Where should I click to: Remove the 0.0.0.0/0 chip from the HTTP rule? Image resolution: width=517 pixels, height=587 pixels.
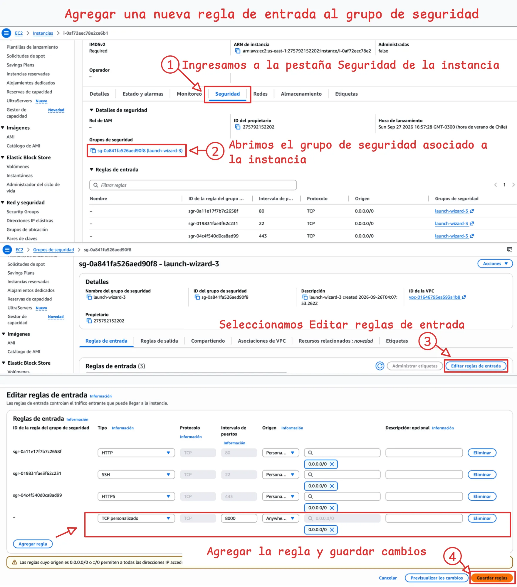(x=332, y=464)
